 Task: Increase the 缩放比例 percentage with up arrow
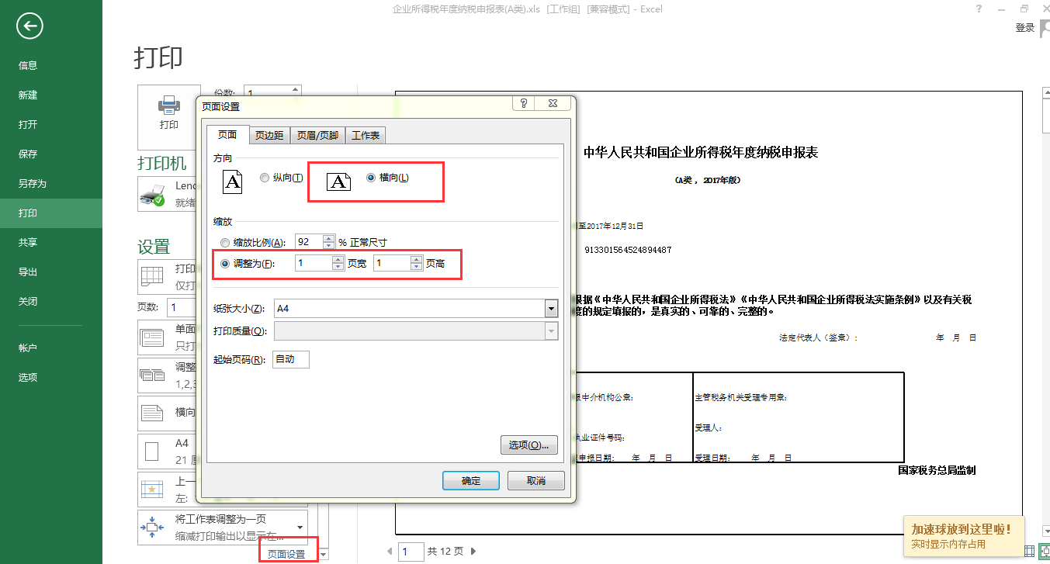[328, 238]
